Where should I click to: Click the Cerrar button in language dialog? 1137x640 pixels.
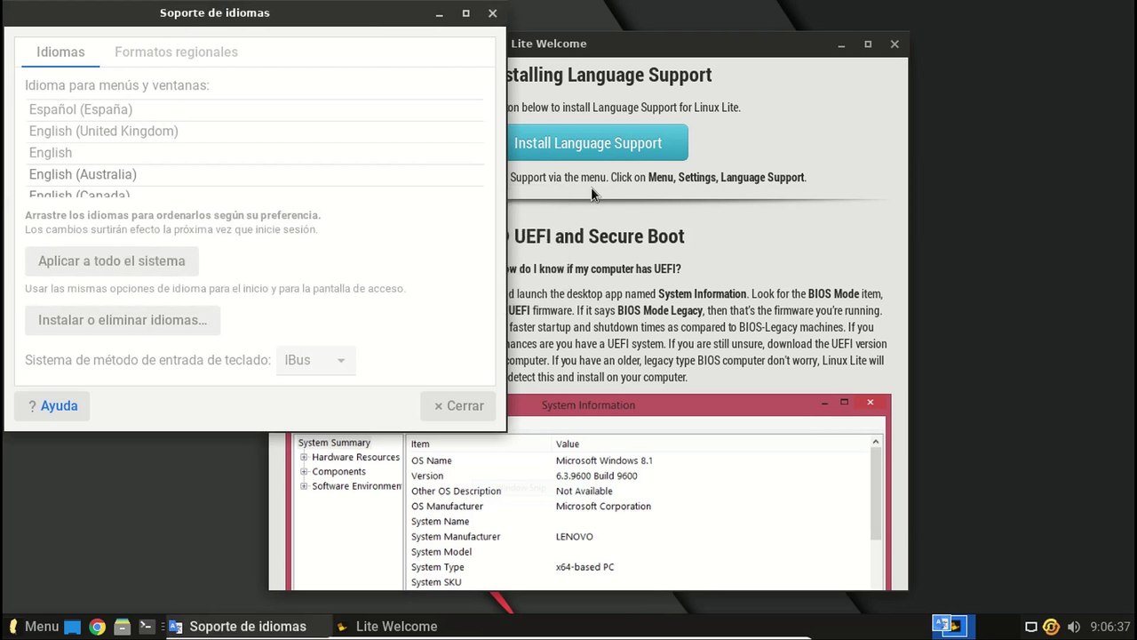click(458, 405)
